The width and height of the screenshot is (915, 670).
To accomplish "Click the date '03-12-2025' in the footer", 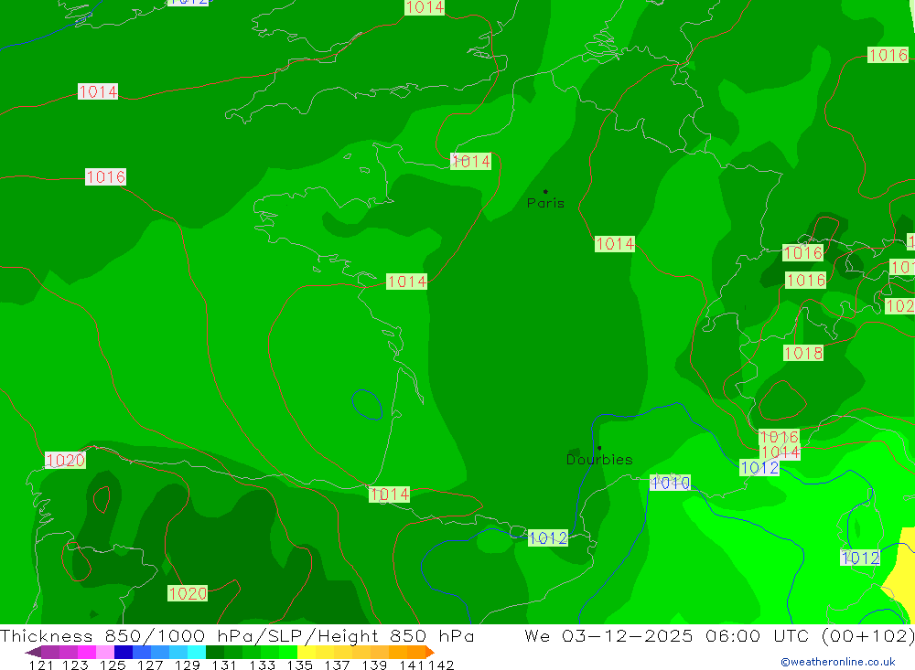I will coord(628,635).
